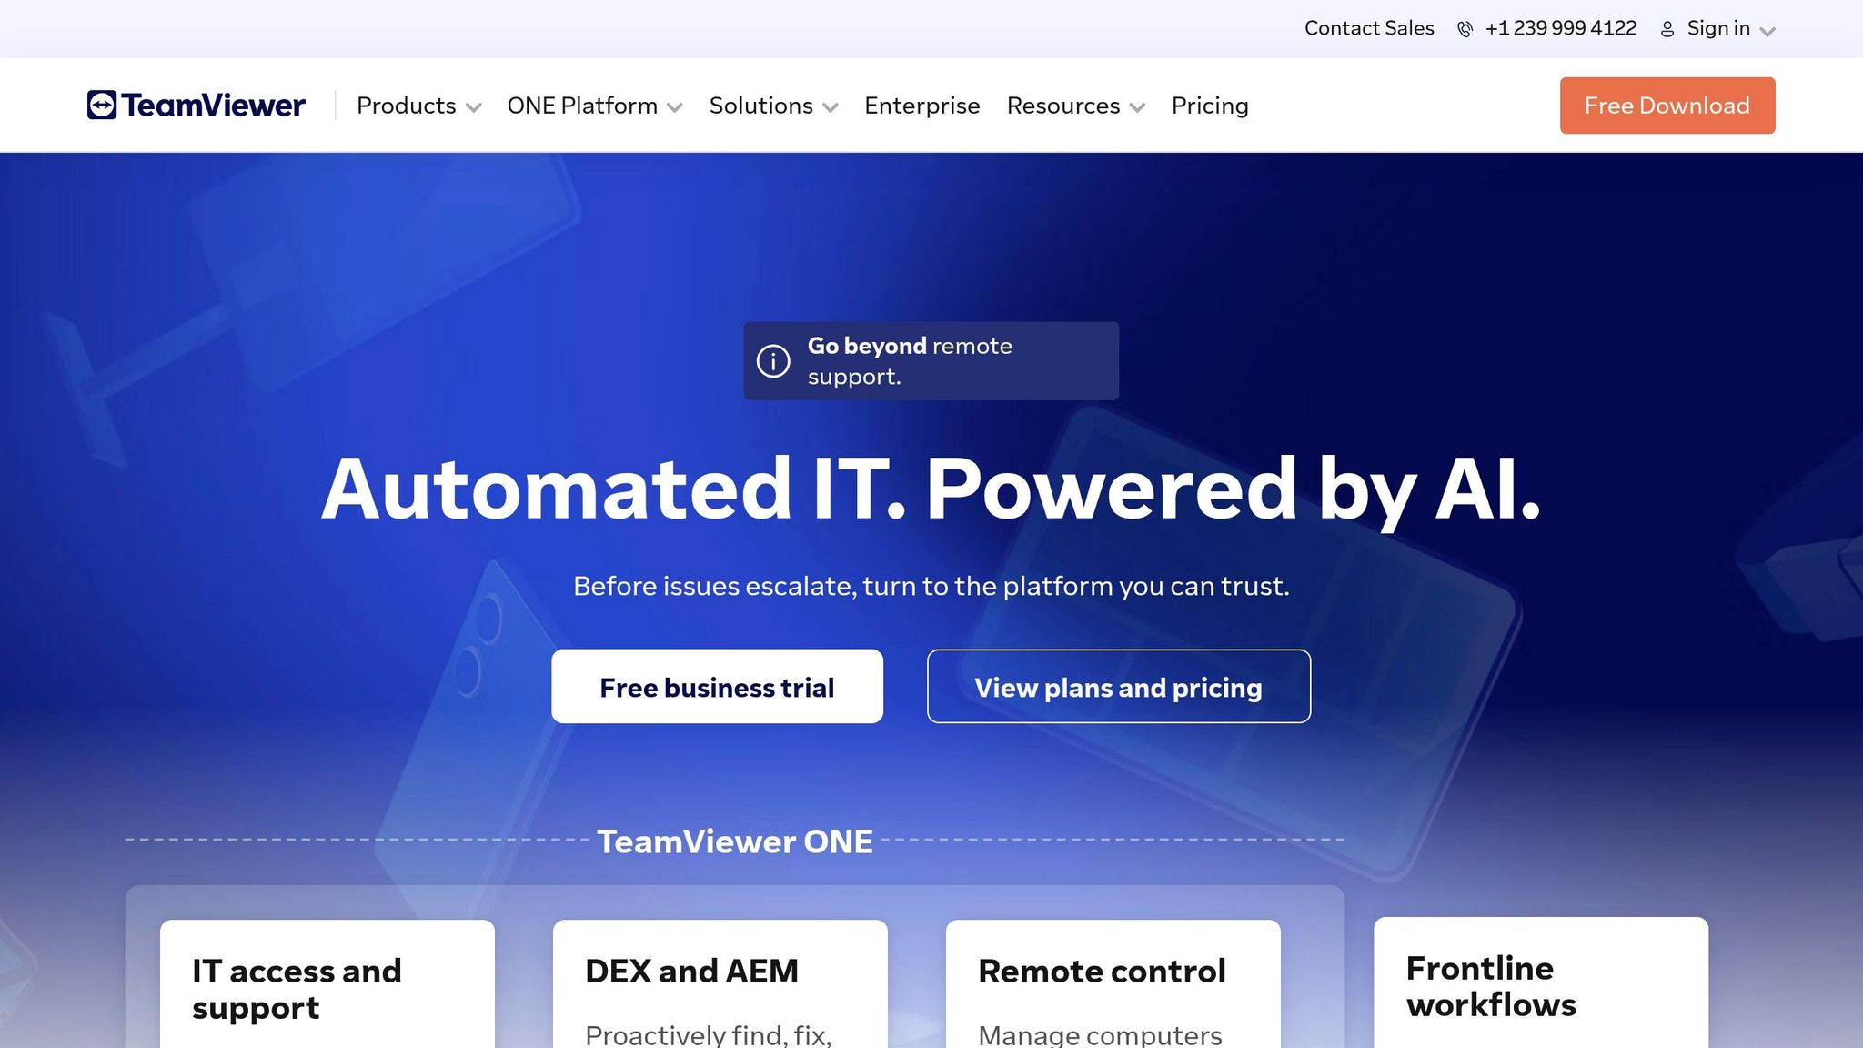Open the ONE Platform menu
Image resolution: width=1863 pixels, height=1048 pixels.
point(582,106)
